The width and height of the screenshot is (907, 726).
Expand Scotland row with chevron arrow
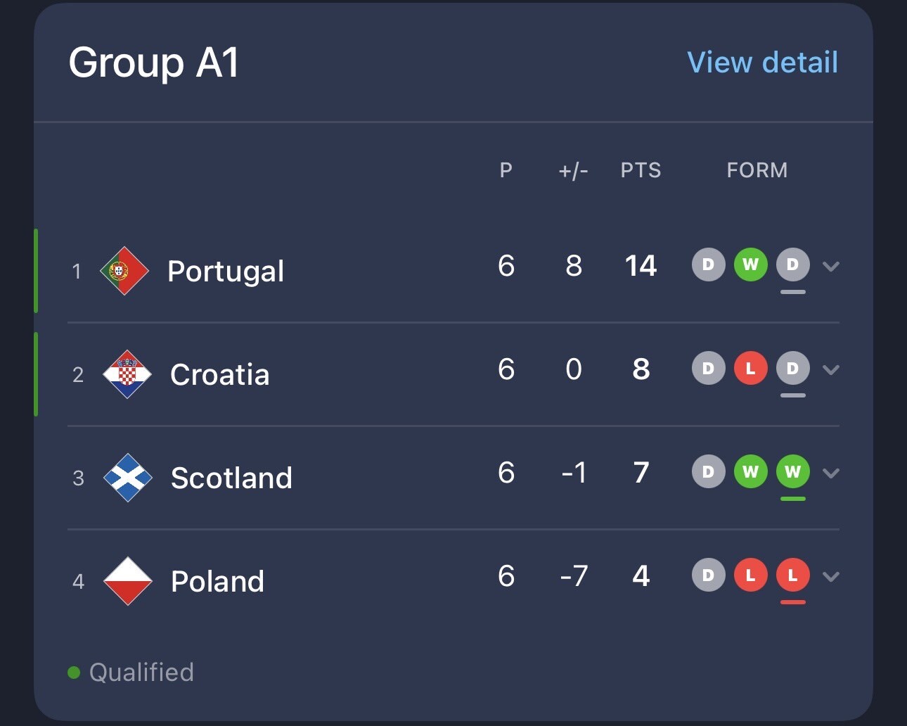pyautogui.click(x=831, y=473)
